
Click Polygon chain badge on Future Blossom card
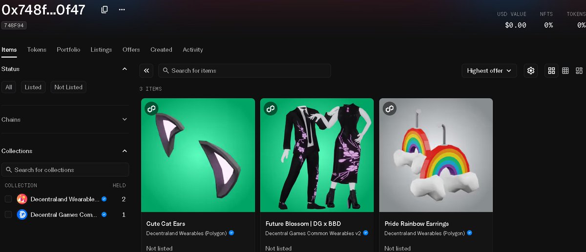271,109
